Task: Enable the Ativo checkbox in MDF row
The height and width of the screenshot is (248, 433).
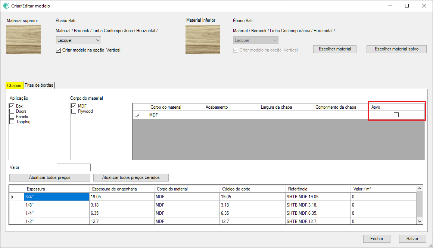Action: [396, 115]
